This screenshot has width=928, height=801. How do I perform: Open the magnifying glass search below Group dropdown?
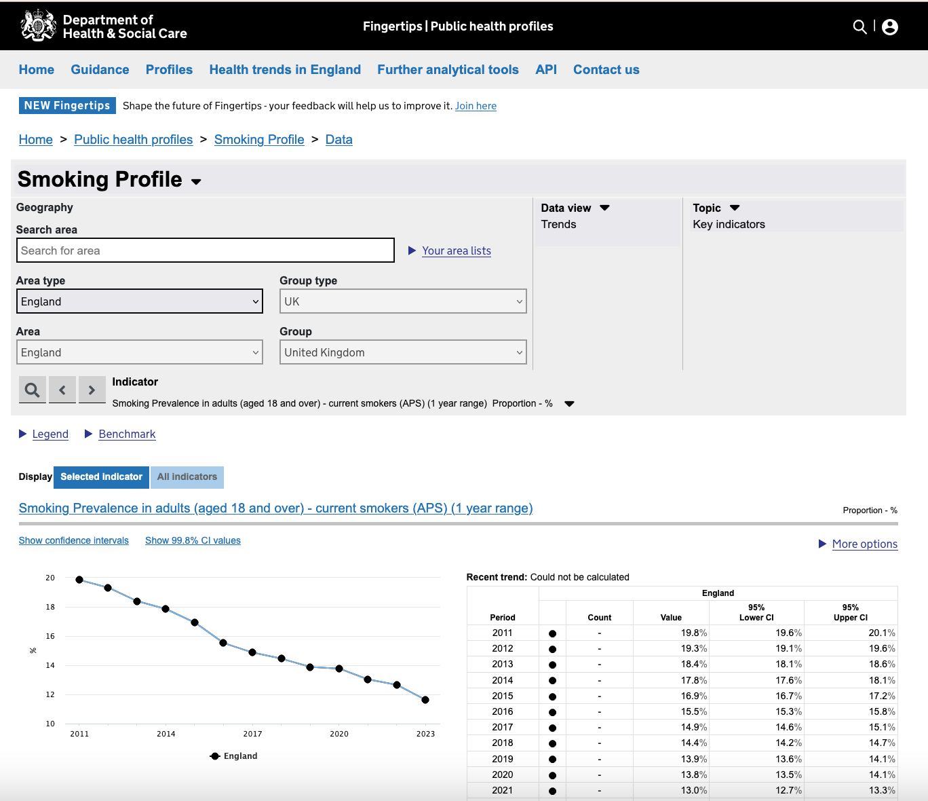[x=32, y=390]
